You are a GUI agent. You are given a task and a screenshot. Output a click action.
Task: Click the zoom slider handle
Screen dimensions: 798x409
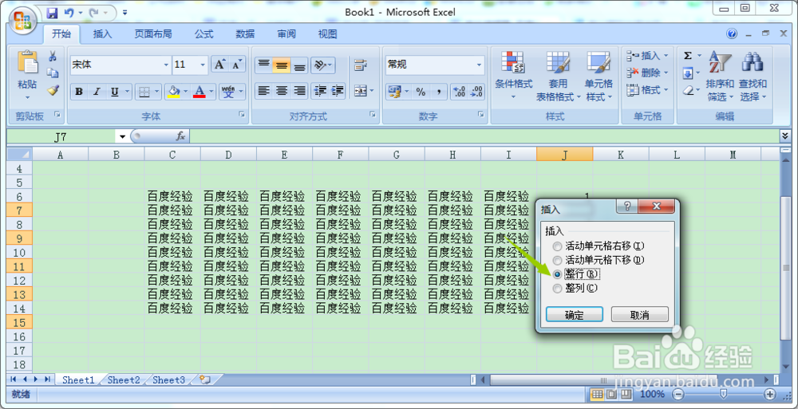[723, 394]
